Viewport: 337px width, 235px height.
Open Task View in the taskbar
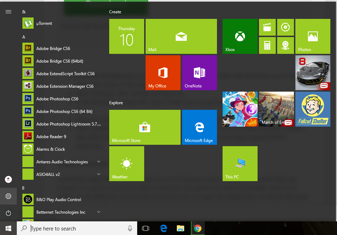[146, 228]
